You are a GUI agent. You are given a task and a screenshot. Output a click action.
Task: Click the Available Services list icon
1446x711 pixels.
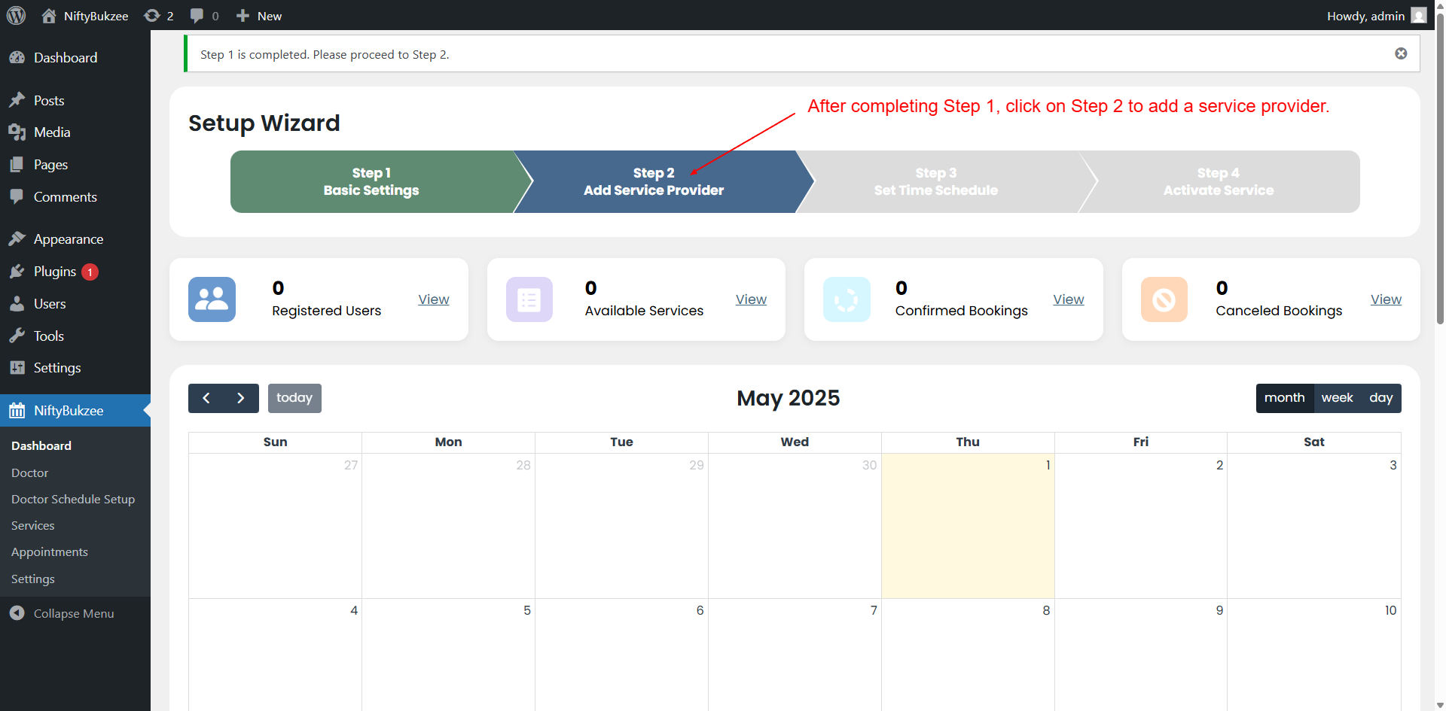pyautogui.click(x=529, y=299)
